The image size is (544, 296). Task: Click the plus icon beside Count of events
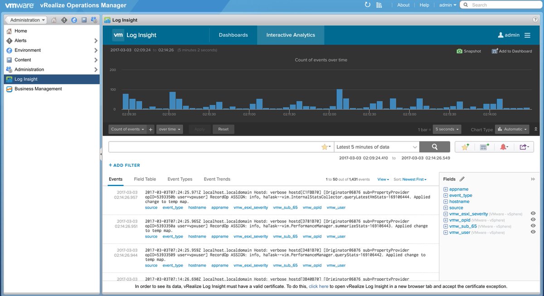151,129
